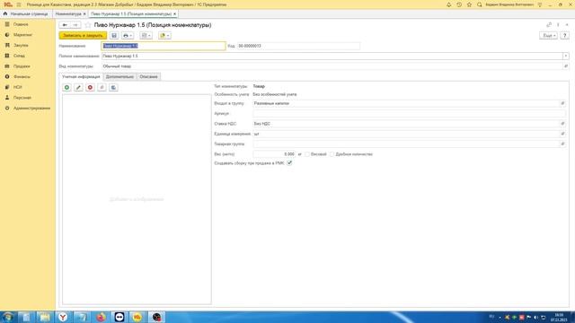Click the image view icon after paperclip
This screenshot has width=575, height=323.
click(x=114, y=88)
